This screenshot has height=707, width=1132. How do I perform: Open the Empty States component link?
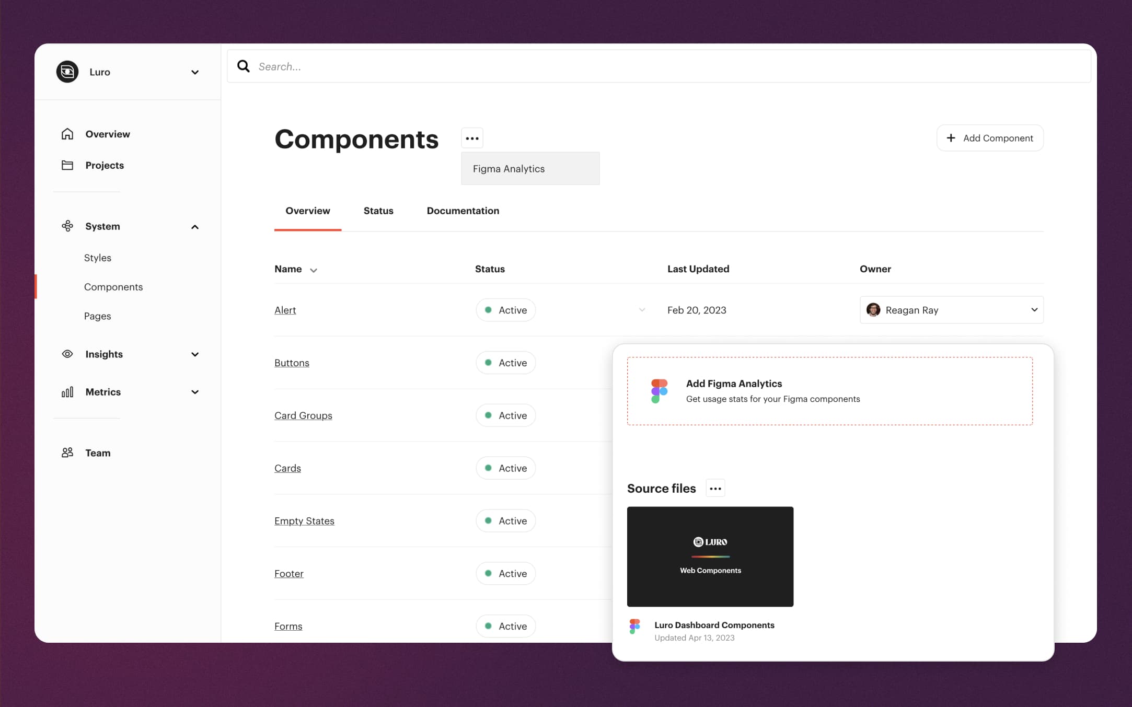304,521
